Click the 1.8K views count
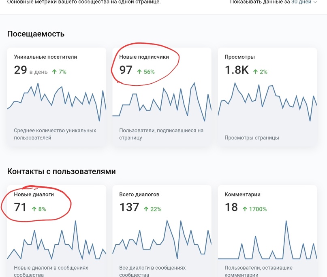Screen dimensions: 327x277 [237, 70]
